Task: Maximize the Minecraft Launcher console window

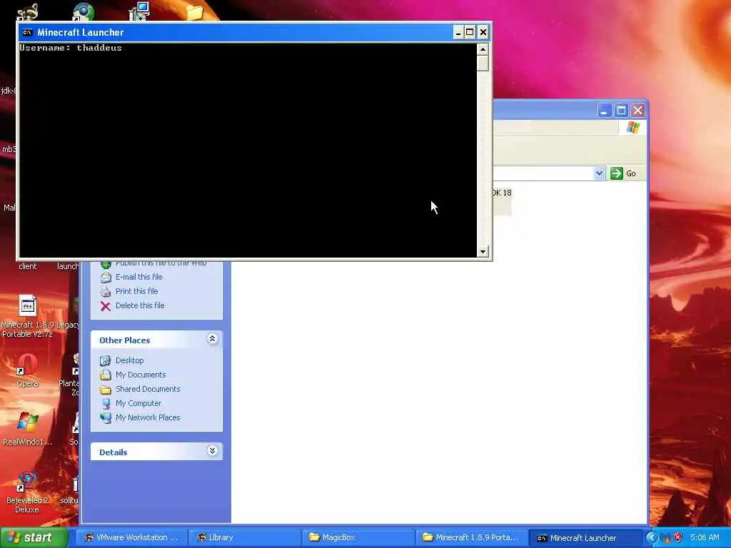Action: click(x=470, y=32)
